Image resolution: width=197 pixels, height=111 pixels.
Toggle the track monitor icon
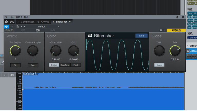pyautogui.click(x=12, y=75)
